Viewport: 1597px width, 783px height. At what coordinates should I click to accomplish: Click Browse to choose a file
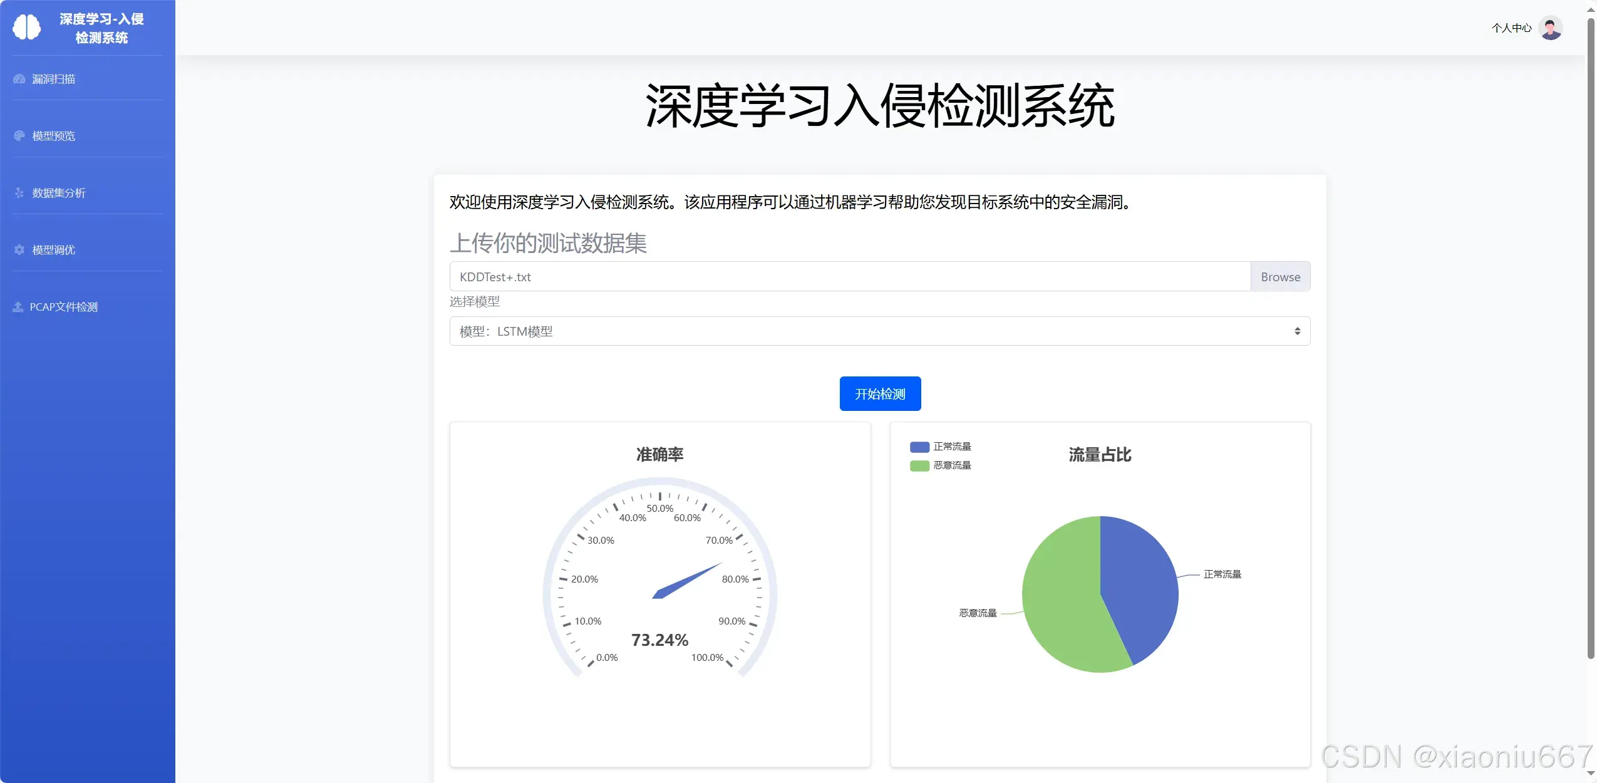point(1280,277)
